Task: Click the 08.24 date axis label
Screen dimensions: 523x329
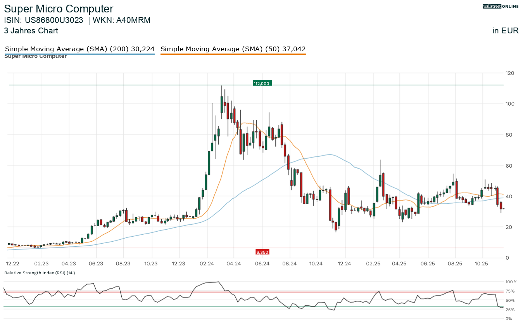Action: coord(289,264)
